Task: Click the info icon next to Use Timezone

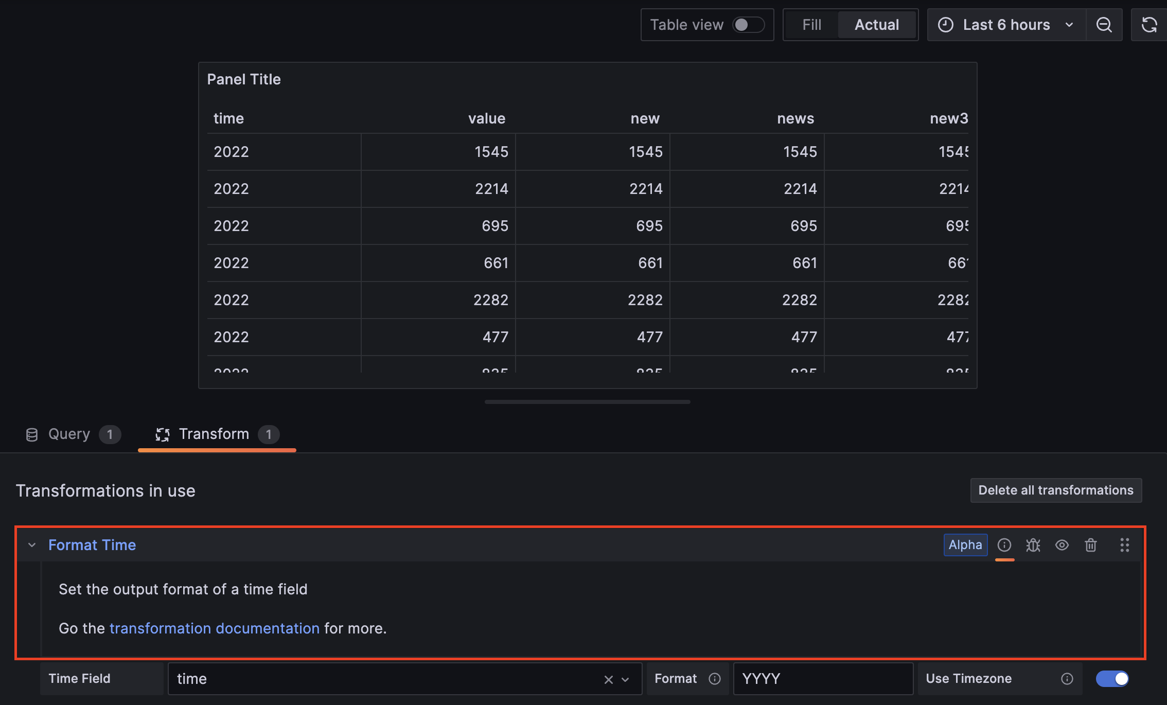Action: coord(1067,679)
